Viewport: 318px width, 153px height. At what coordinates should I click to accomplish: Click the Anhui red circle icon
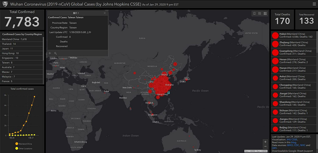tap(275, 78)
